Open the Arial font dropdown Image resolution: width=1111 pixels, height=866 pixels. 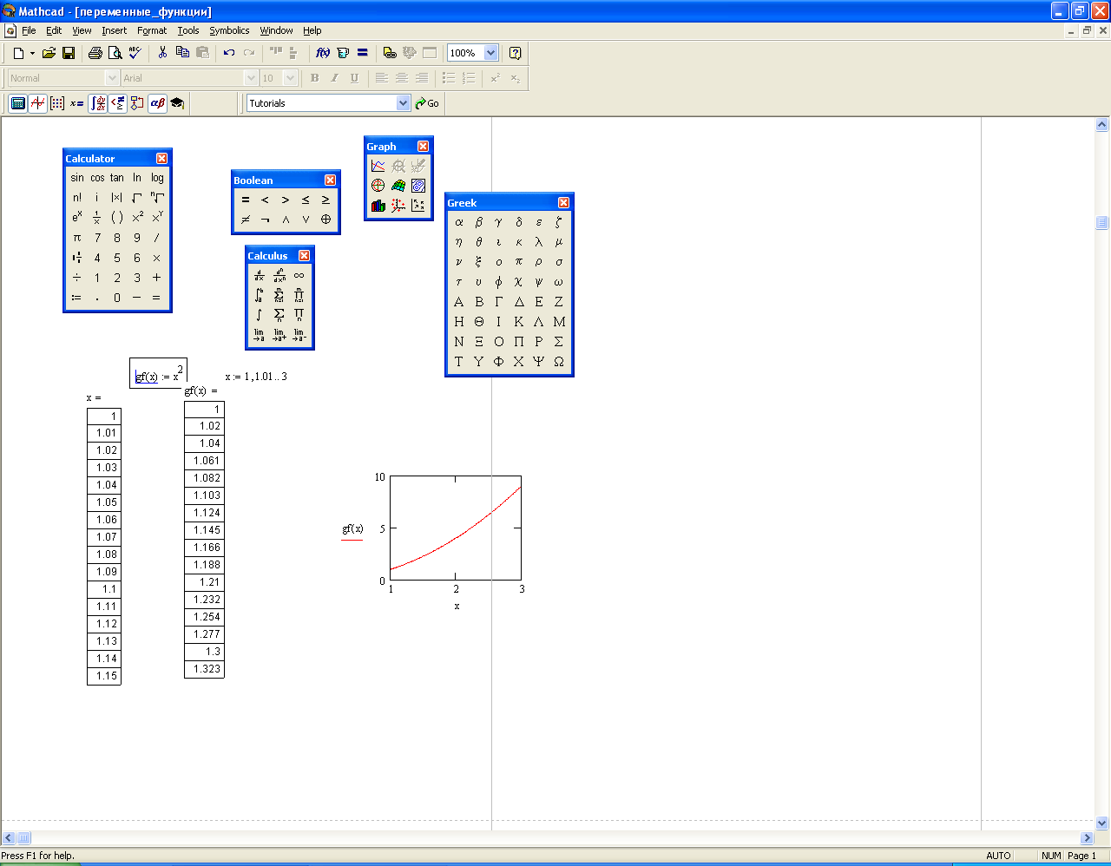[x=251, y=78]
